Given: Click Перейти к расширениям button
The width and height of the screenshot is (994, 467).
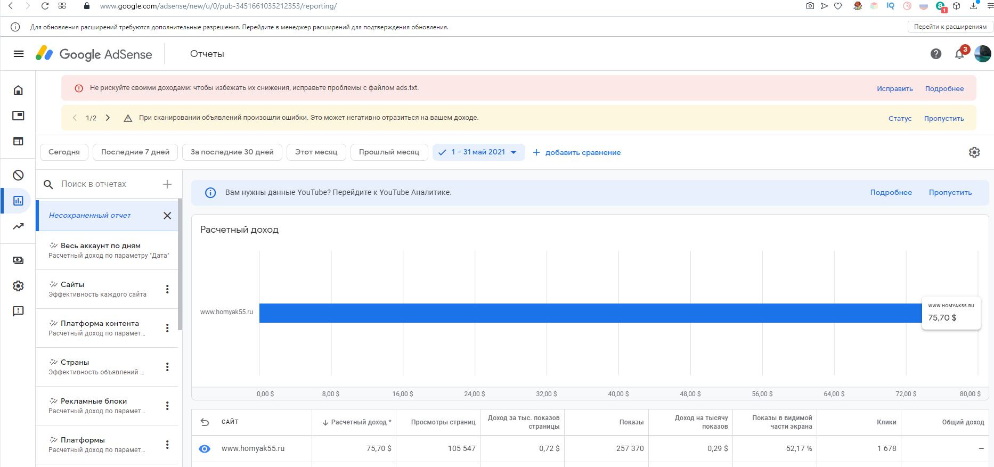Looking at the screenshot, I should [x=950, y=27].
